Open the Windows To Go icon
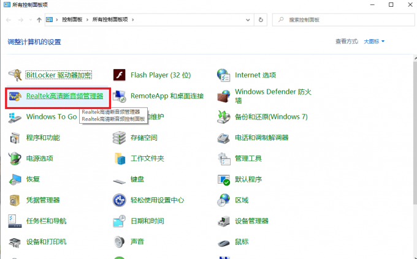This screenshot has height=259, width=417. (15, 117)
